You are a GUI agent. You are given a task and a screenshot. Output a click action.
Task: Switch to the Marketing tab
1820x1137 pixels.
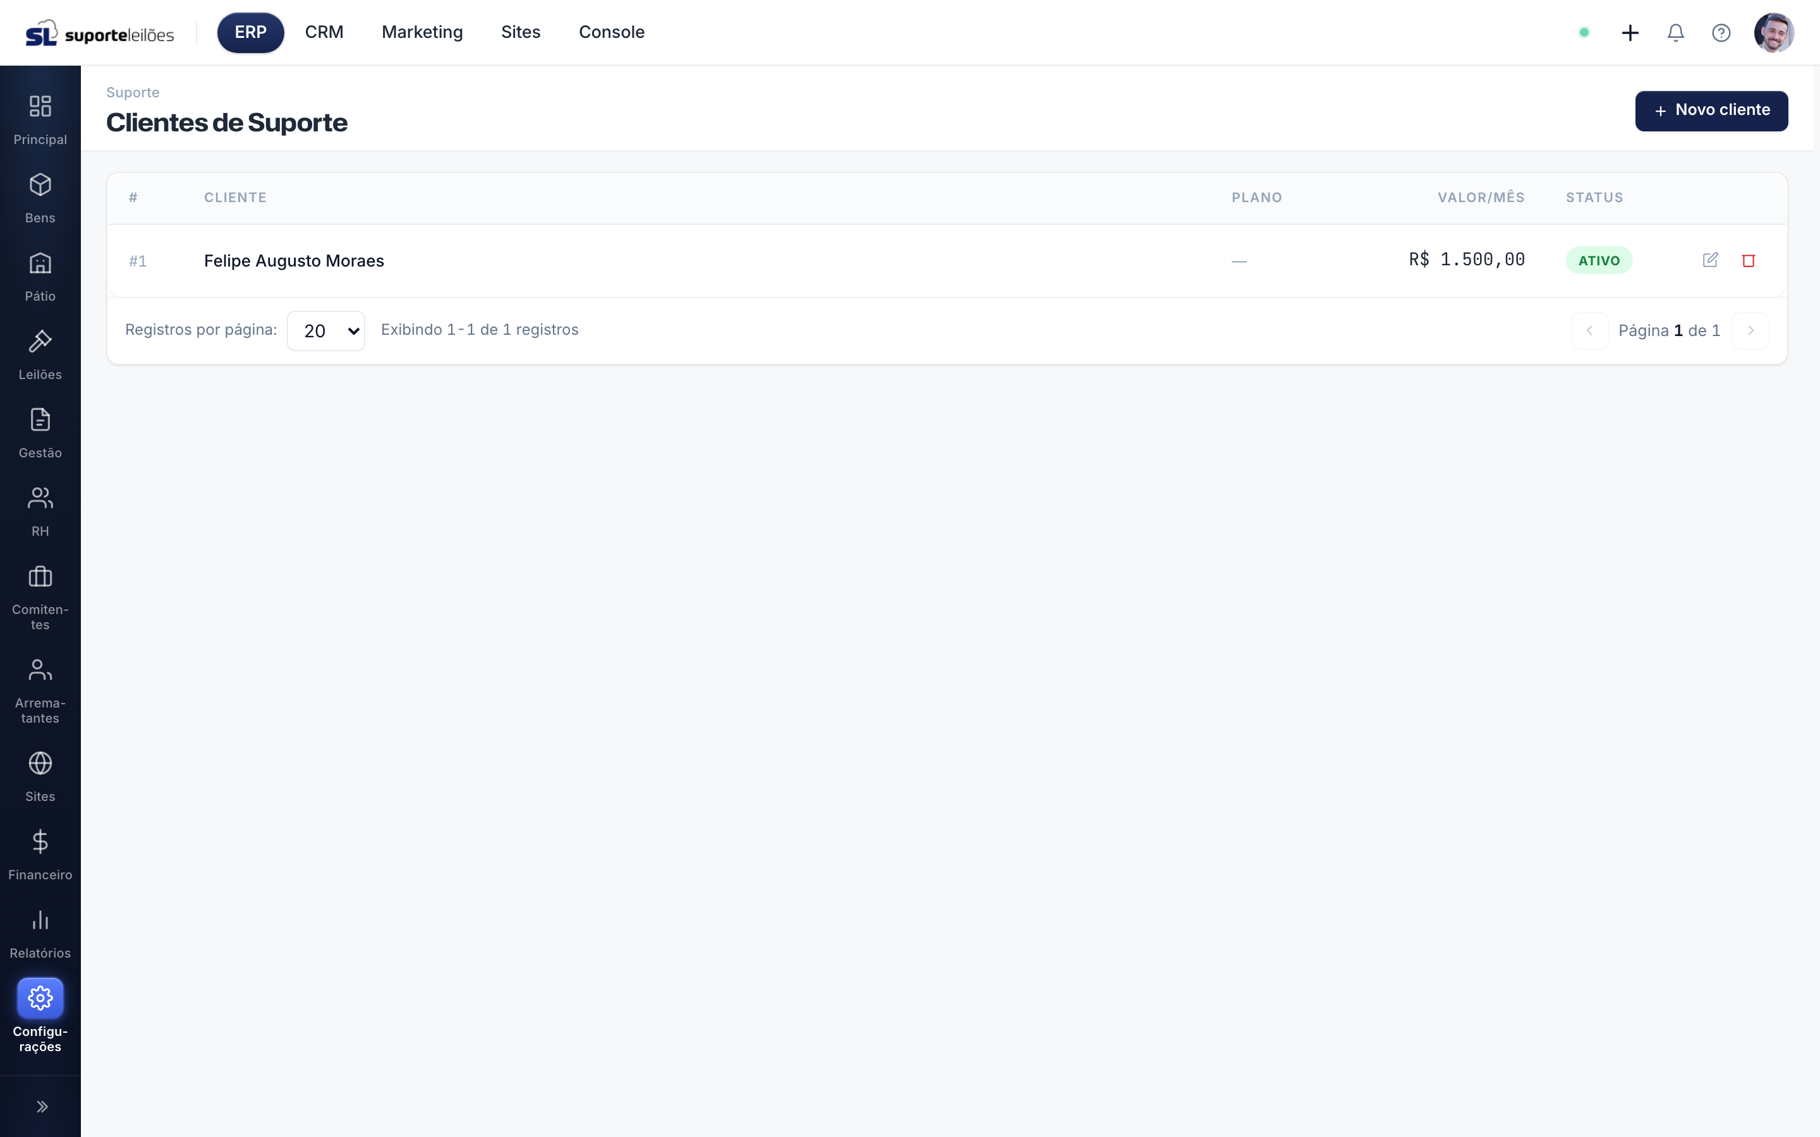coord(422,32)
